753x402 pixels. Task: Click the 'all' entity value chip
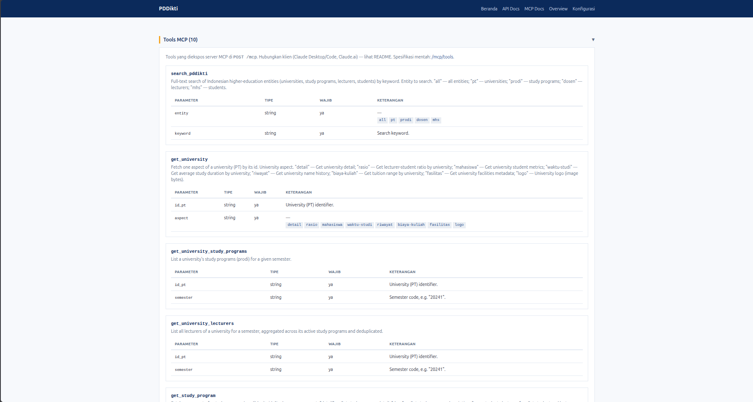(x=382, y=120)
